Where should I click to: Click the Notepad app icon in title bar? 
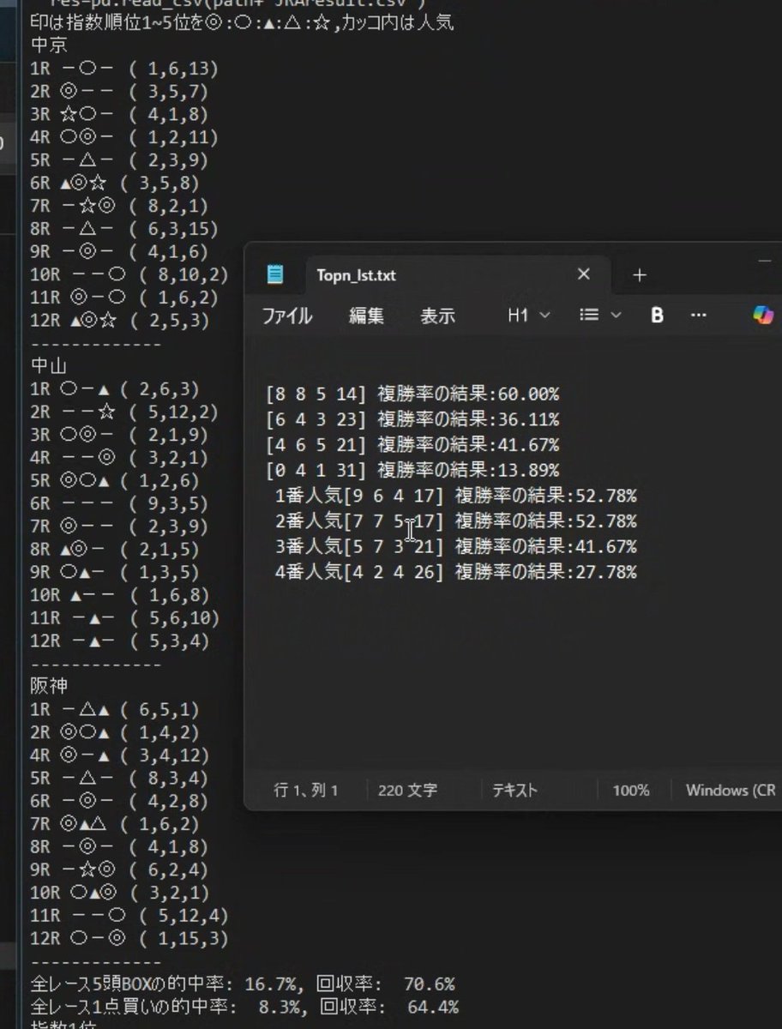click(275, 274)
